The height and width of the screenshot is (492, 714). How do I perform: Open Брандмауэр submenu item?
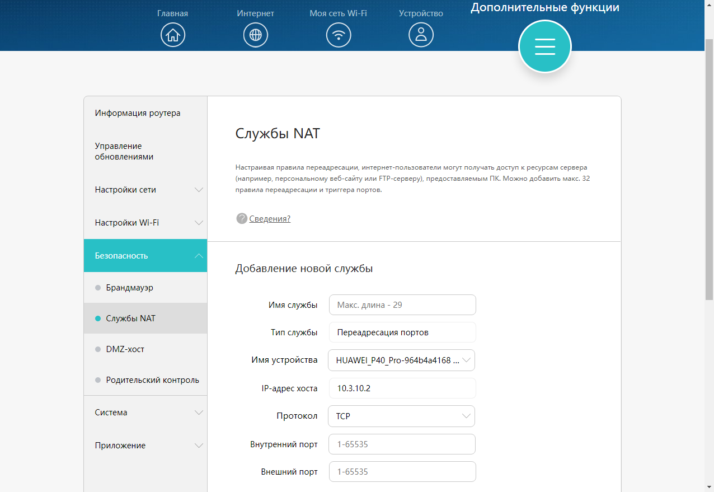click(x=145, y=288)
